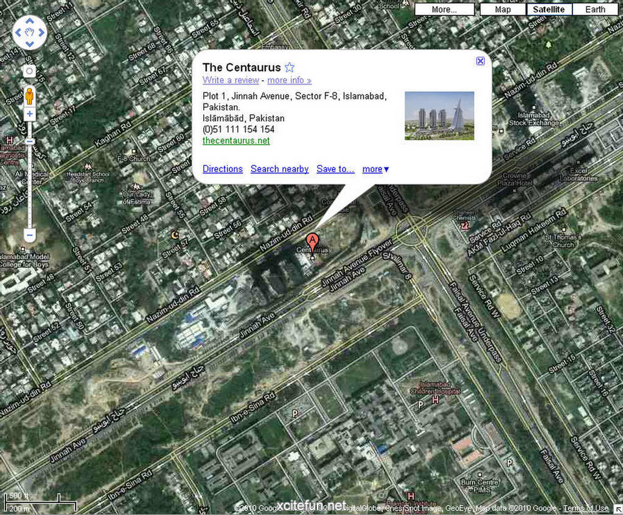Click the Luqman Hakeem Rd label
This screenshot has height=515, width=623.
click(533, 232)
